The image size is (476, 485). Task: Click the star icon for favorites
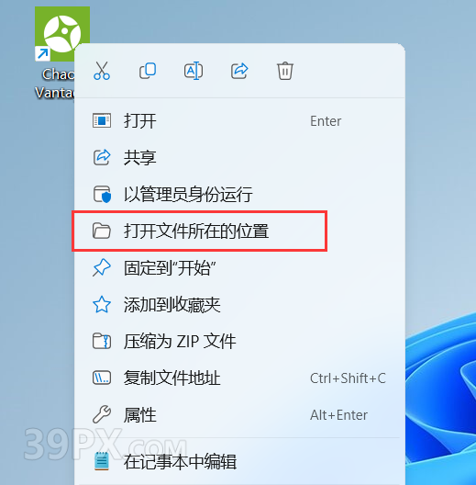pos(102,304)
